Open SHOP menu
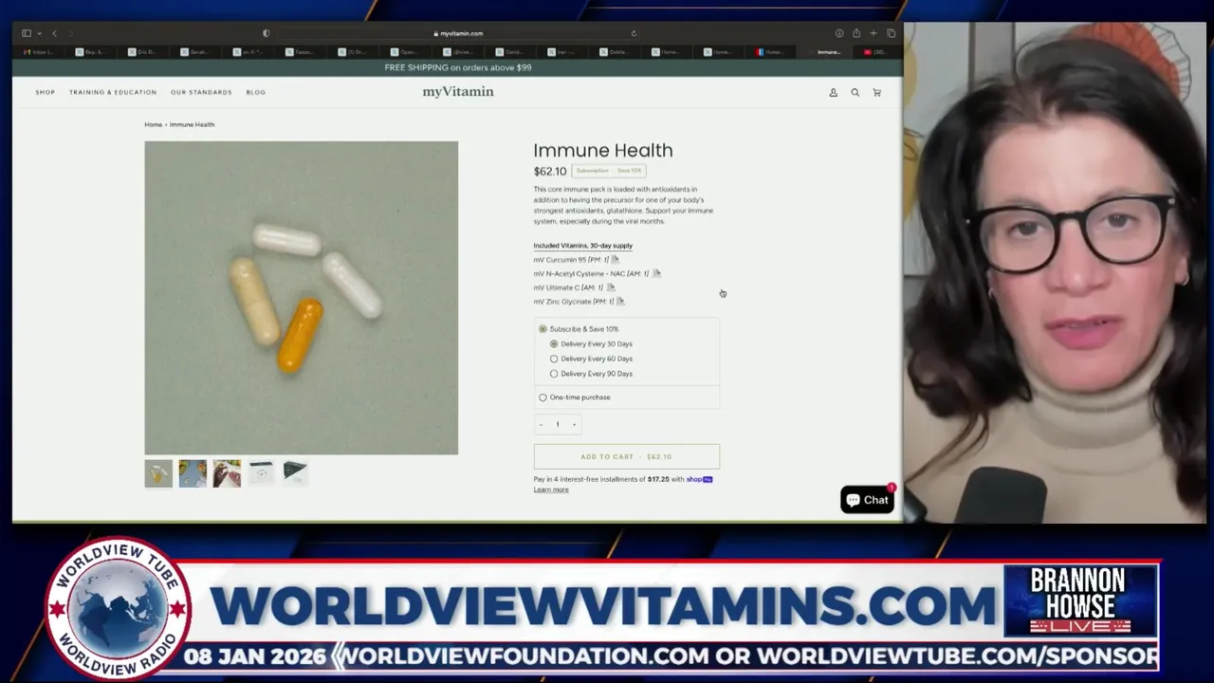This screenshot has height=683, width=1214. [46, 93]
